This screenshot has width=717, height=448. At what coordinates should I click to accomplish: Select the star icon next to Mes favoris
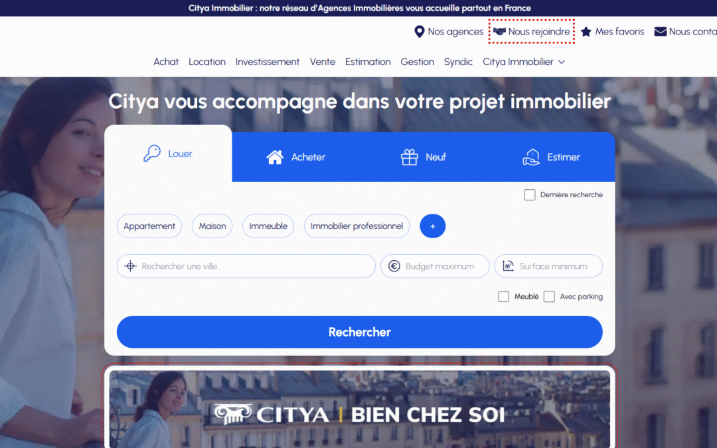click(586, 31)
